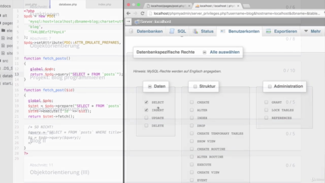The image size is (325, 183).
Task: Uncheck the SELECT privilege
Action: coord(146,102)
